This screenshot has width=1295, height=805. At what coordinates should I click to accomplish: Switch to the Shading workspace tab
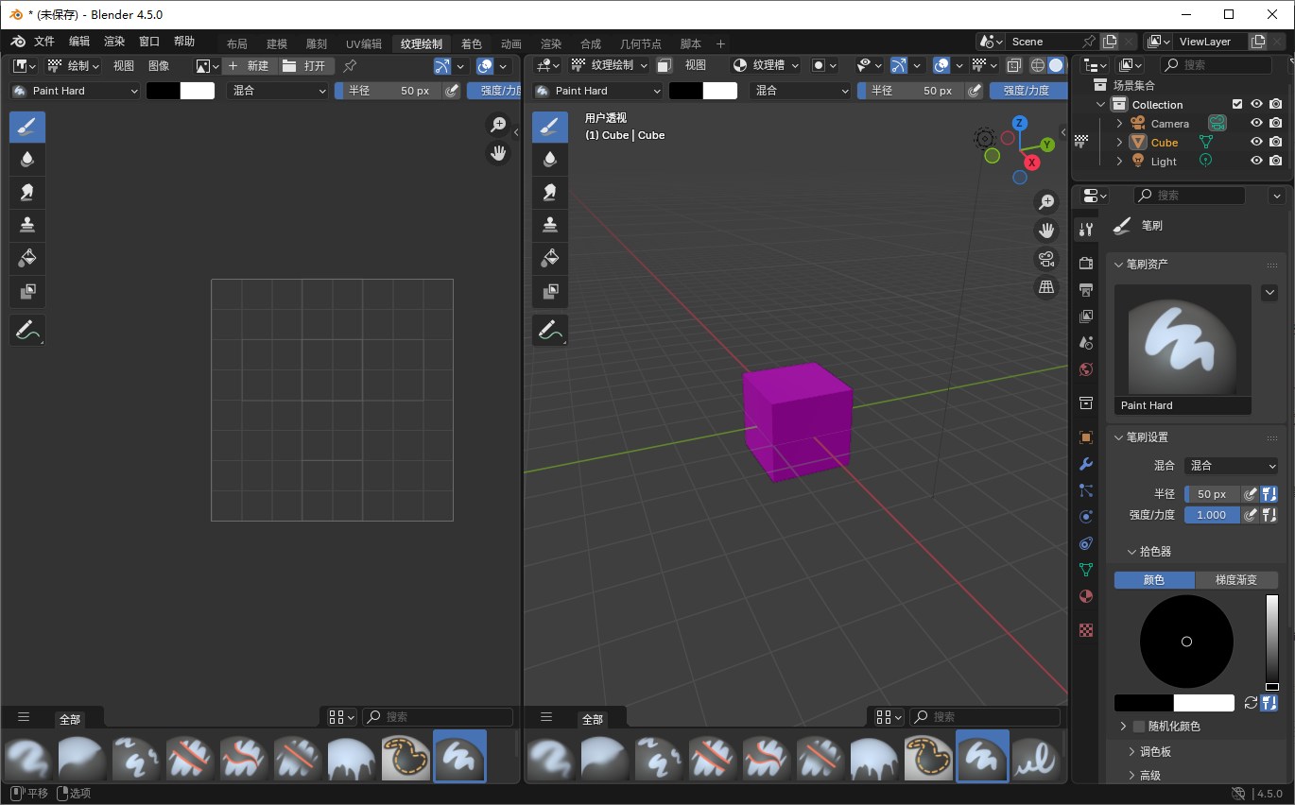coord(471,43)
